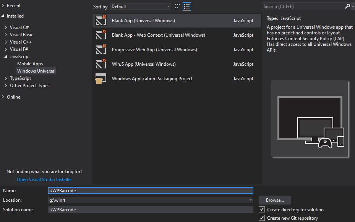Click the Blank App - Web Context icon

tap(101, 35)
